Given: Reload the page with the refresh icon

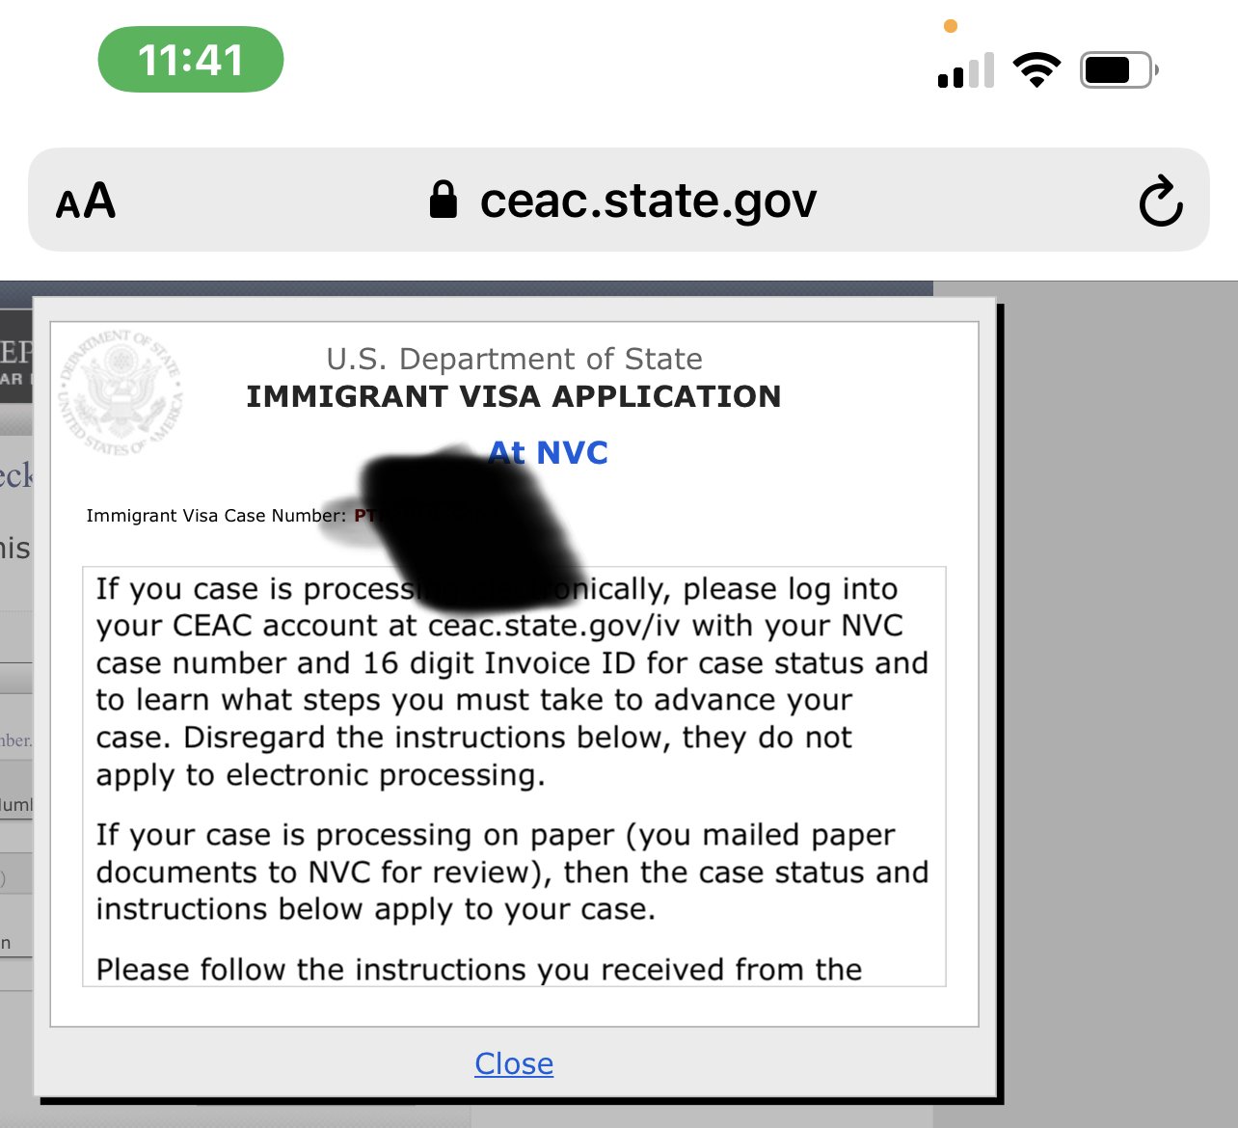Looking at the screenshot, I should [x=1160, y=201].
